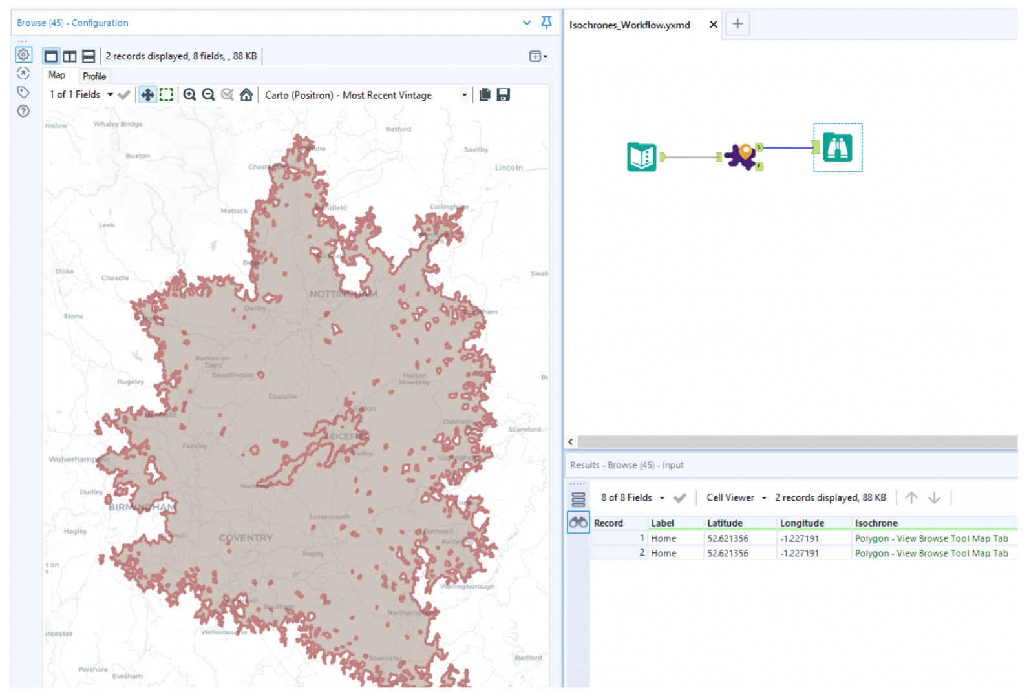Click the Input Data book tool
The image size is (1029, 699).
click(641, 157)
